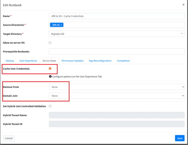
Task: Click the Edit Runbook dialog title
Action: pos(12,5)
